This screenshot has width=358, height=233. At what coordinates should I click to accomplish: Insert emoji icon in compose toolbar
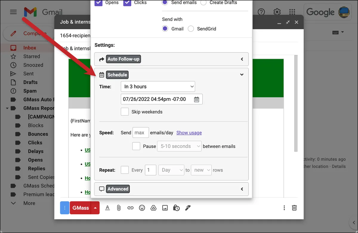142,208
